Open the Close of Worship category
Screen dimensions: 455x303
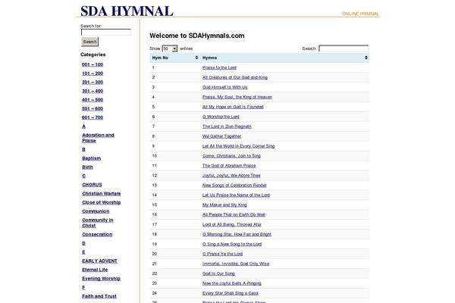pos(102,202)
